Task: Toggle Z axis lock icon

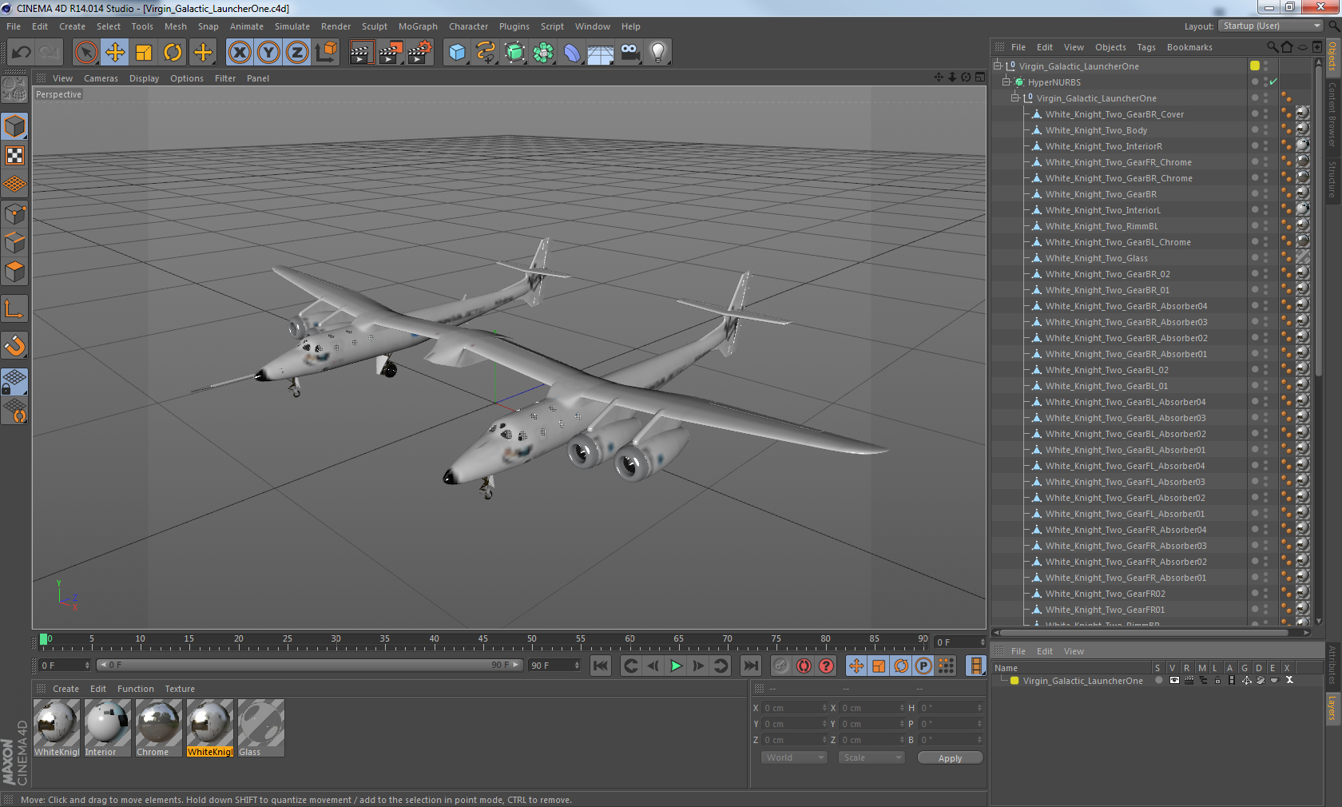Action: [297, 53]
